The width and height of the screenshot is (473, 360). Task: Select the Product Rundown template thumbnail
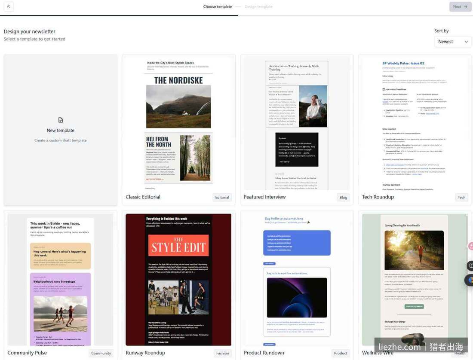[x=297, y=280]
